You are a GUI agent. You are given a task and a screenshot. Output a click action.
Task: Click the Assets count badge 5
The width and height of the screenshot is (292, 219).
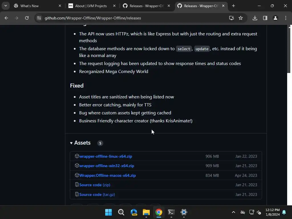click(100, 143)
